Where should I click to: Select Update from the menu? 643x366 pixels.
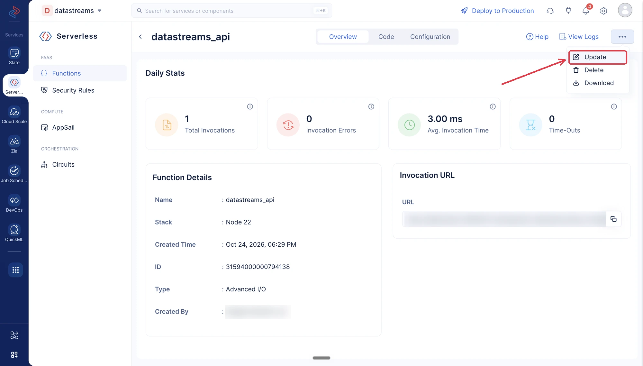[598, 57]
